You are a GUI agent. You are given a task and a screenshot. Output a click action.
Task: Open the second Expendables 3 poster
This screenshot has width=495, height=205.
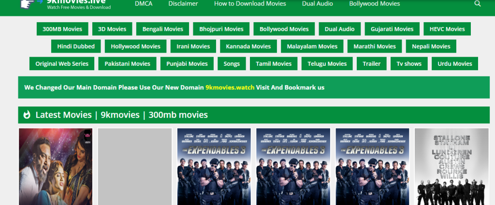pyautogui.click(x=293, y=166)
